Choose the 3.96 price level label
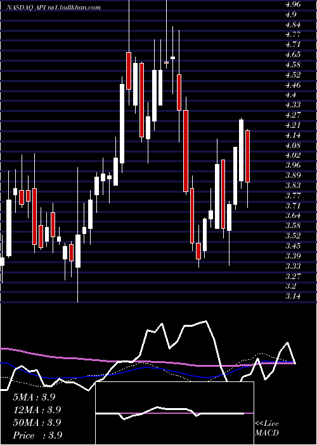Viewport: 317px width, 445px height. pyautogui.click(x=294, y=165)
